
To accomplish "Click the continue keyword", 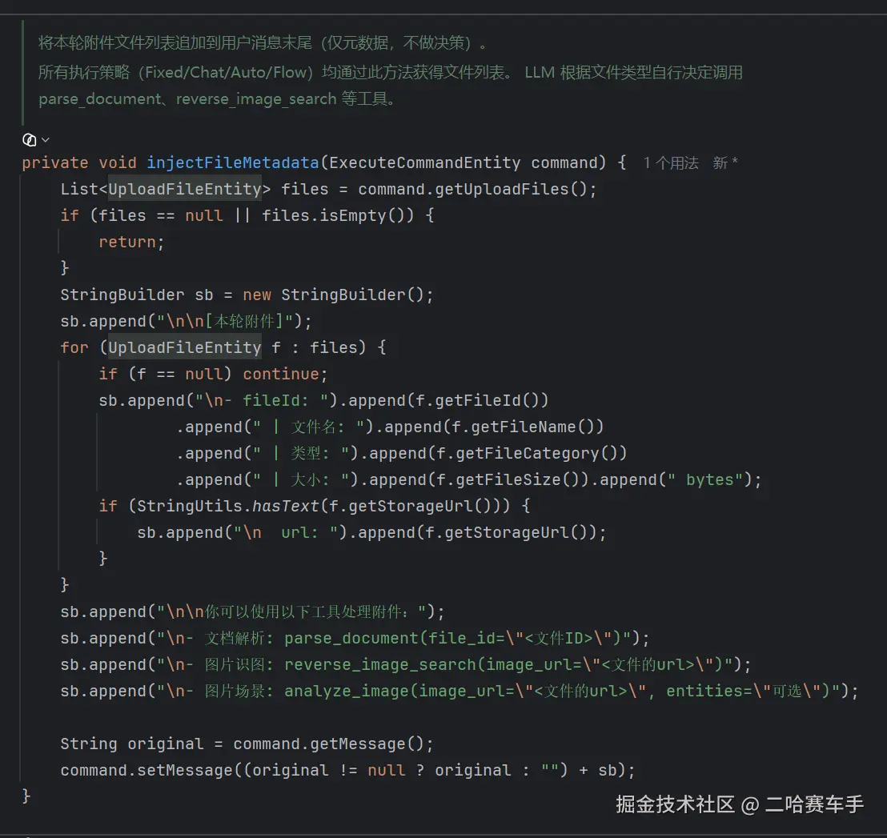I will pyautogui.click(x=281, y=374).
